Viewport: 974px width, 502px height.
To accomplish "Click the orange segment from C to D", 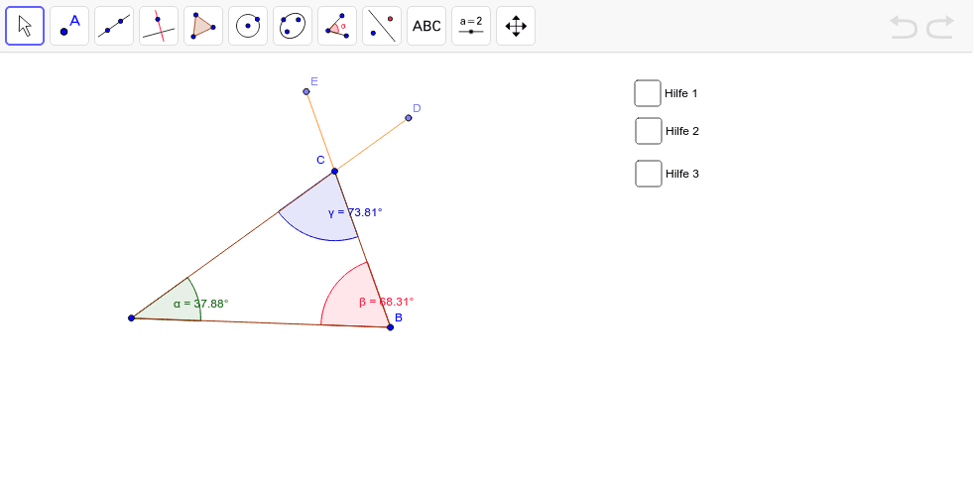I will (x=372, y=145).
